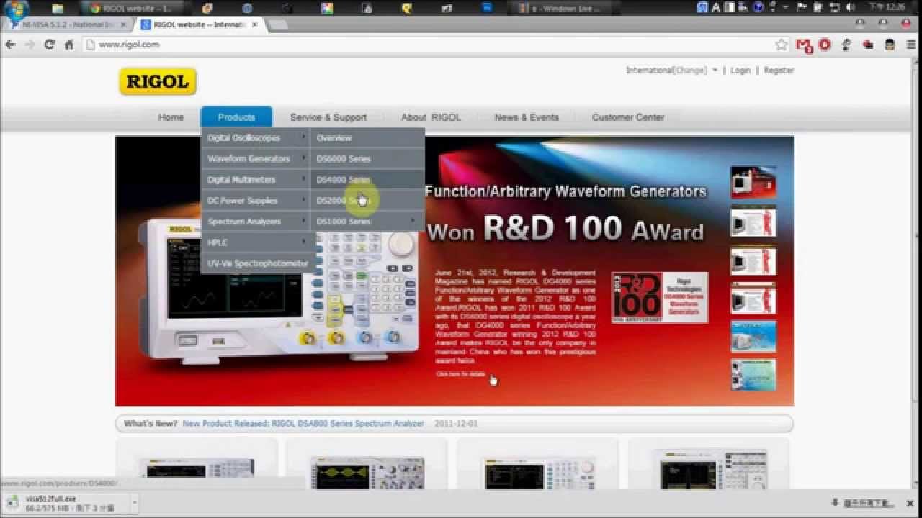922x518 pixels.
Task: Switch to the RIGOL website tab
Action: pos(200,24)
